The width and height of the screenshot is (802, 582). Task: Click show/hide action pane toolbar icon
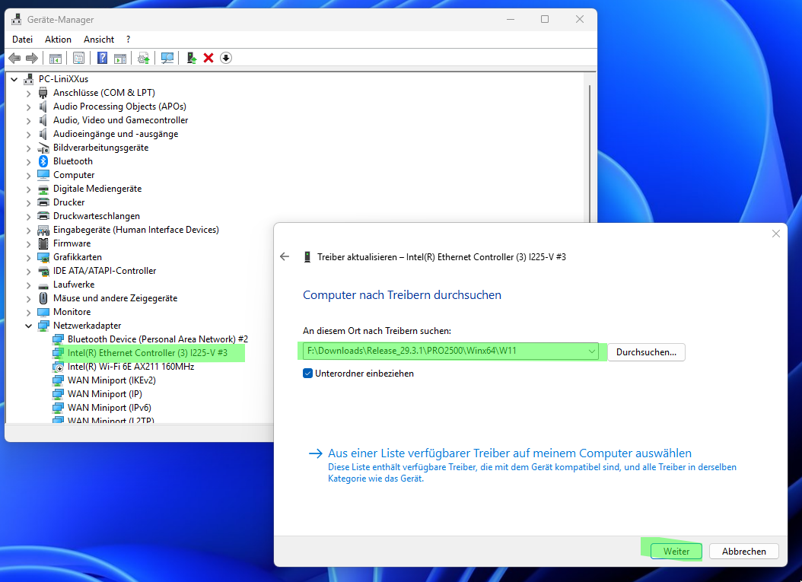pyautogui.click(x=120, y=59)
